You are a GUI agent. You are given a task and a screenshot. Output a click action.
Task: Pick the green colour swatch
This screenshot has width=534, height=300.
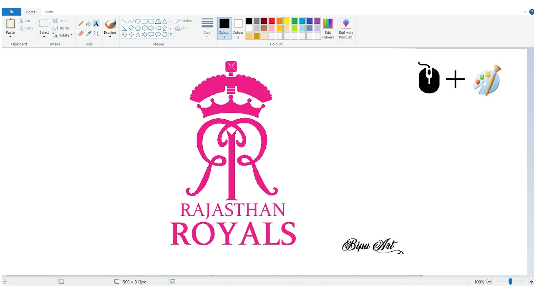pos(295,21)
